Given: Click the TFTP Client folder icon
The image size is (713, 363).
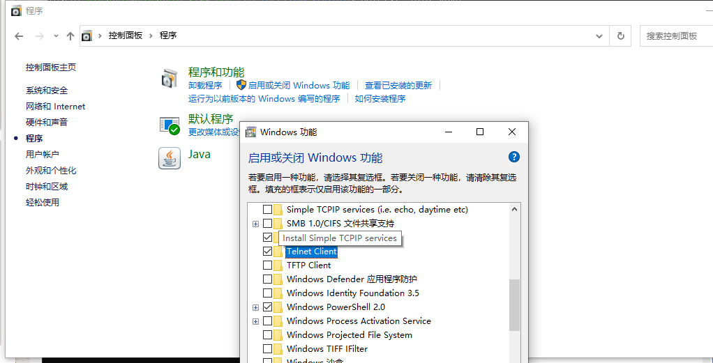Looking at the screenshot, I should click(x=278, y=265).
